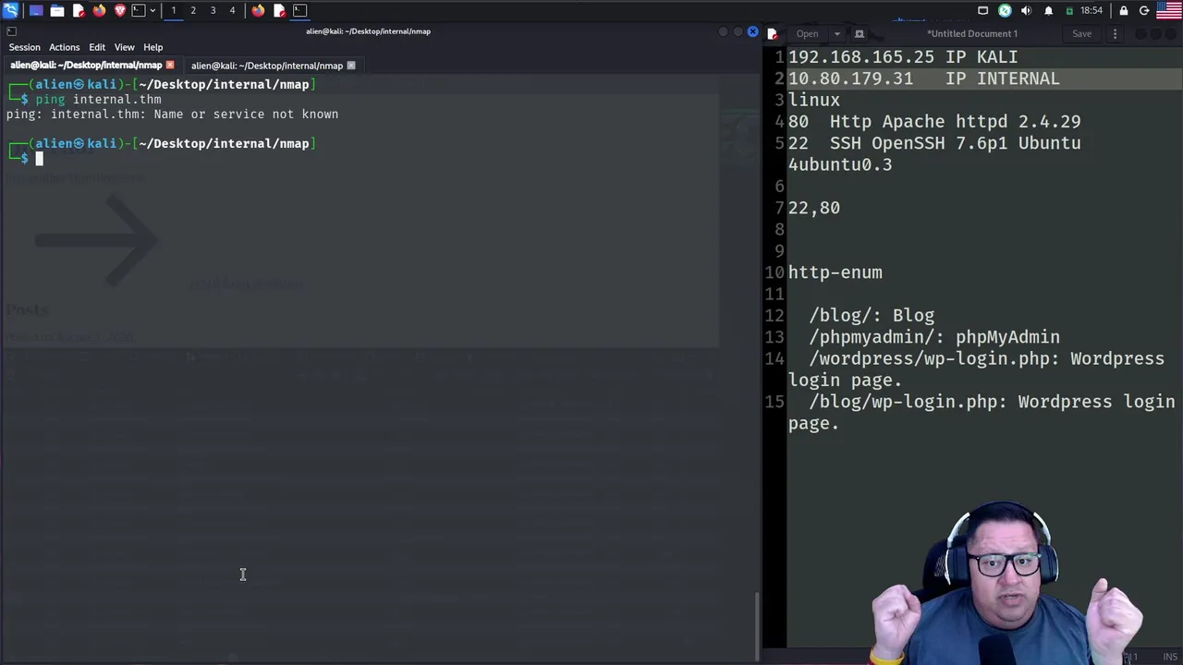Focus the text editor window in taskbar
1183x665 pixels.
click(279, 10)
